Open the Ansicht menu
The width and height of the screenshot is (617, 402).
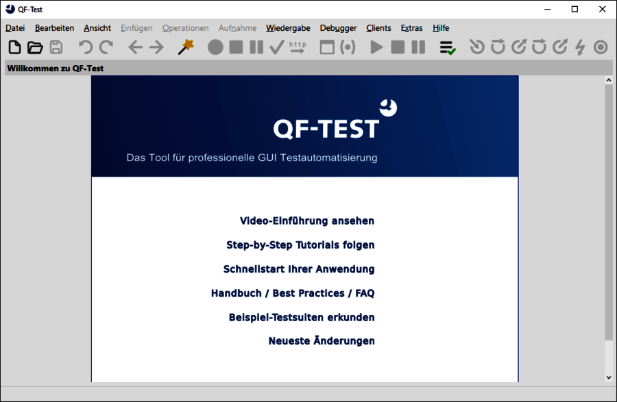97,28
